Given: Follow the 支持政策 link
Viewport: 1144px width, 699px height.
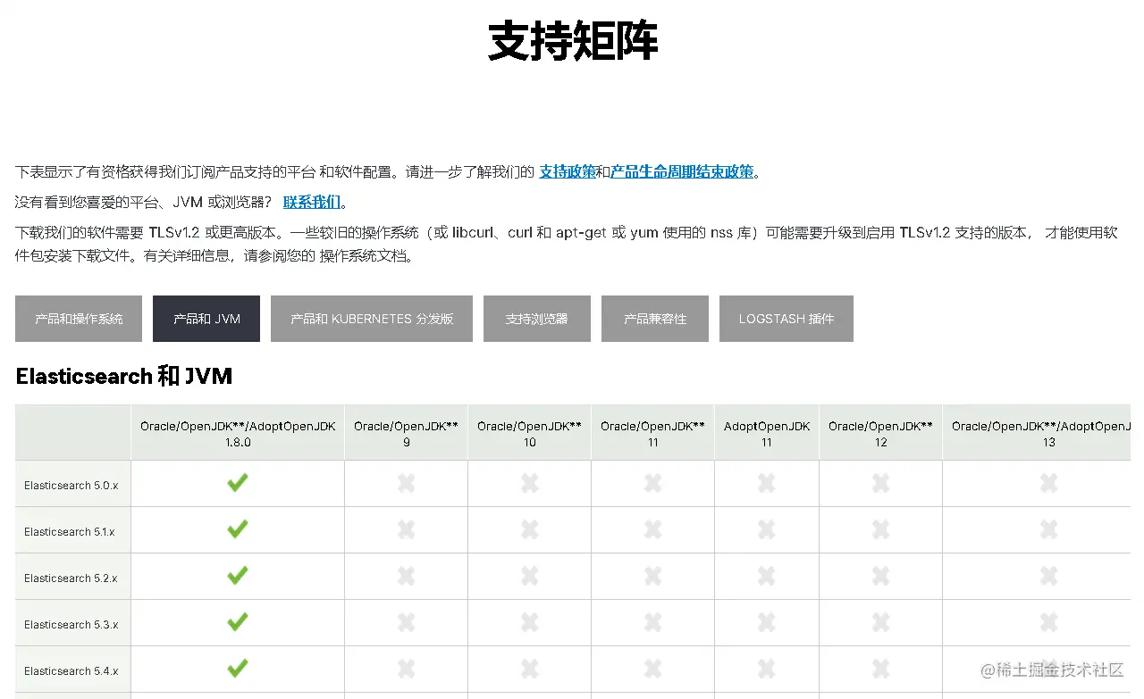Looking at the screenshot, I should pos(568,171).
